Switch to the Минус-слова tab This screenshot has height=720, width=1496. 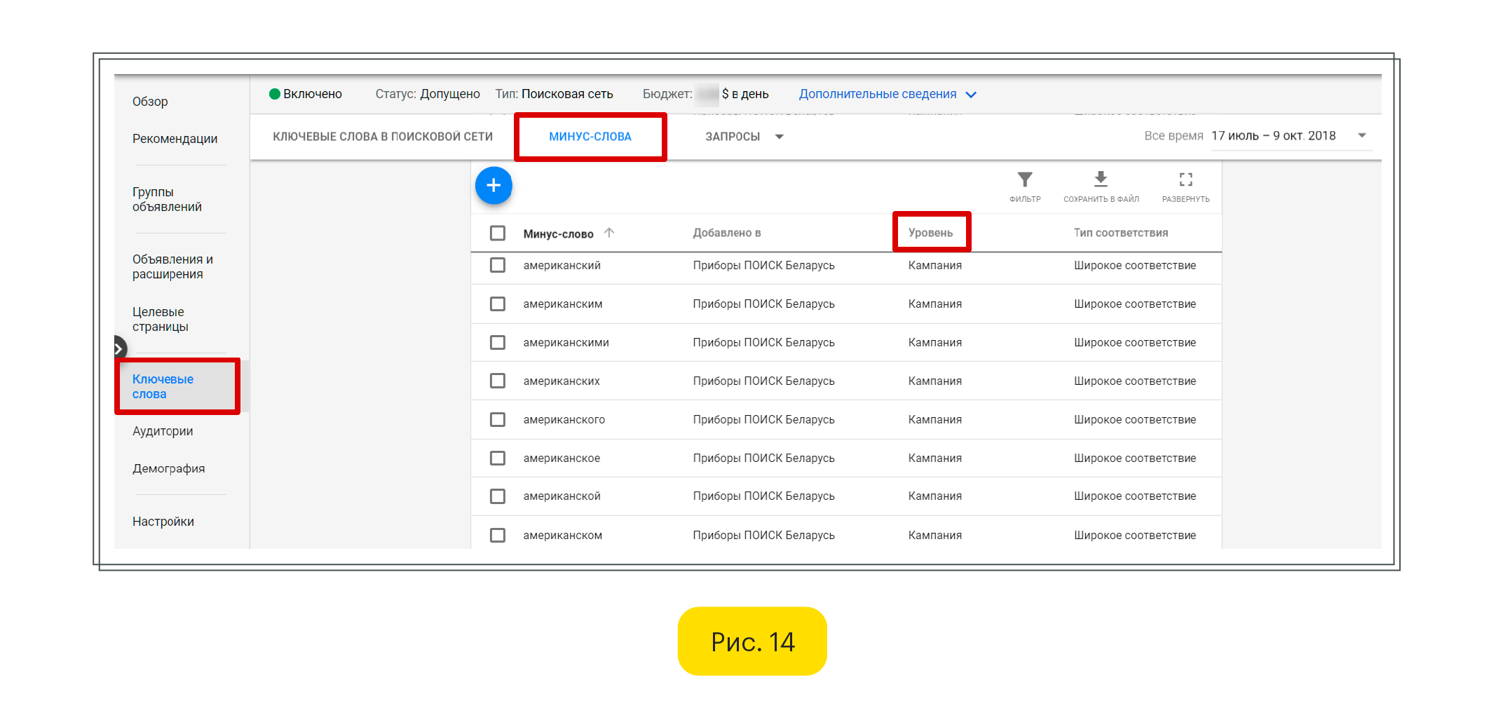(590, 137)
